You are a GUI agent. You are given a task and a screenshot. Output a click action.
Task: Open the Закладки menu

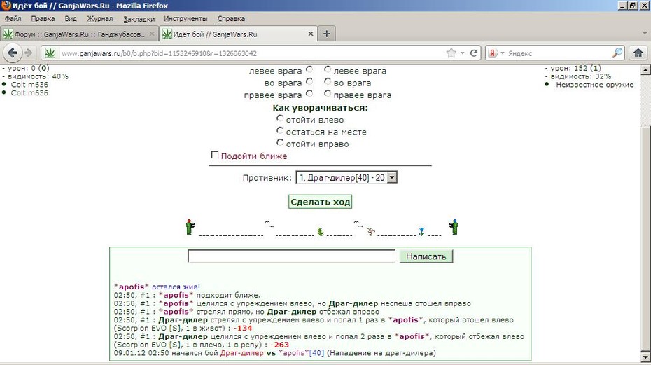click(x=139, y=19)
